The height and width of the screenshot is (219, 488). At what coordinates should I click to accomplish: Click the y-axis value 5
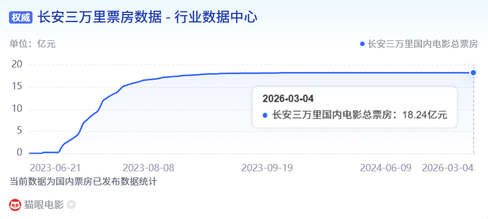(x=20, y=130)
